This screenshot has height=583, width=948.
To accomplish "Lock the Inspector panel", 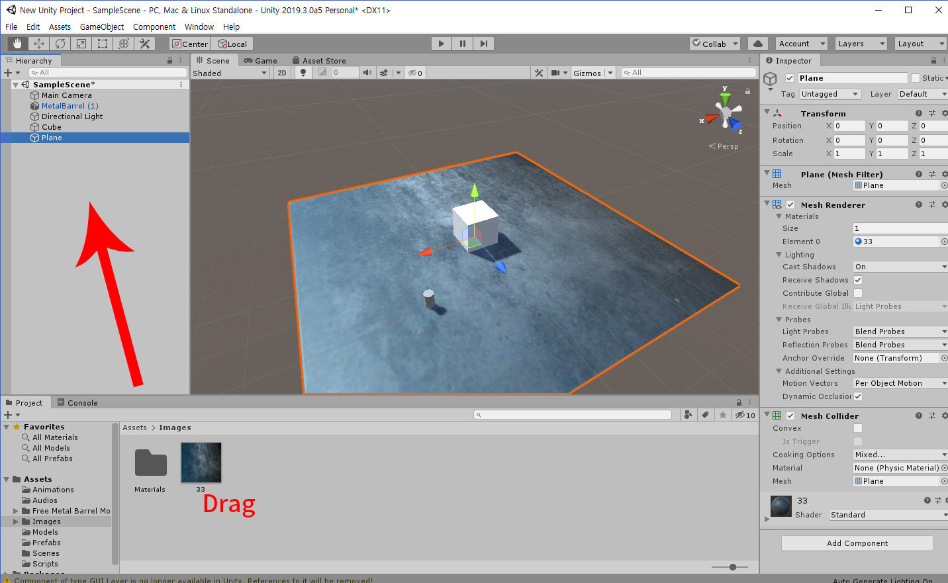I will coord(934,60).
